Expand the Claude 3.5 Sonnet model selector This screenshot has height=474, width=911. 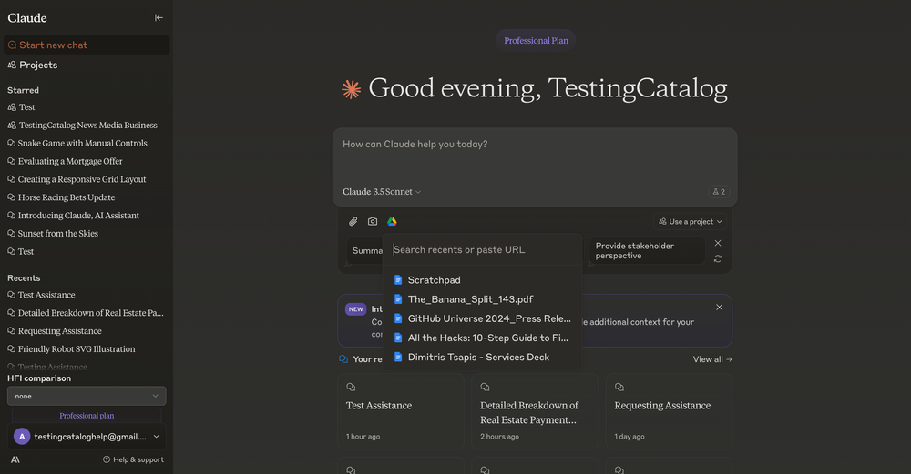(382, 192)
